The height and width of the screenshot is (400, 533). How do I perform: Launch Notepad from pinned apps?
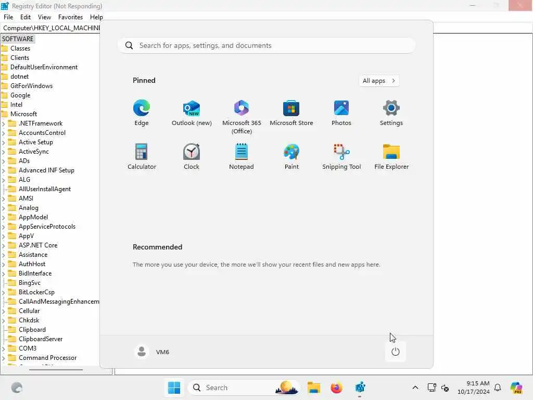tap(242, 157)
